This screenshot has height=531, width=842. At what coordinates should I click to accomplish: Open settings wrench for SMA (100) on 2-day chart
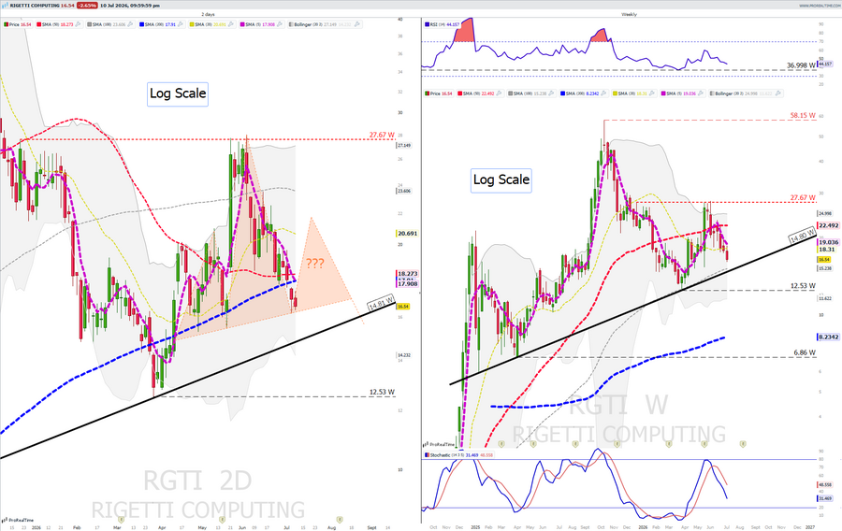click(130, 24)
